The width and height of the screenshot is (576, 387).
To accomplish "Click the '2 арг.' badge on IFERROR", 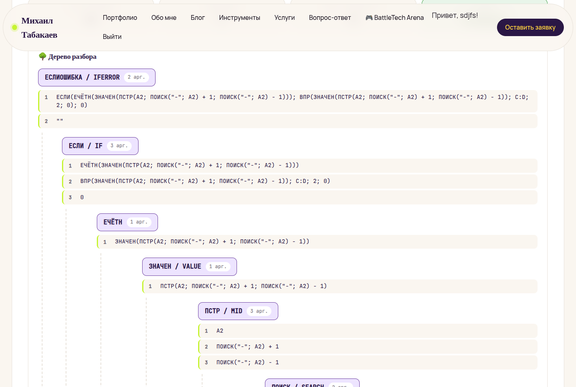I will (x=136, y=77).
